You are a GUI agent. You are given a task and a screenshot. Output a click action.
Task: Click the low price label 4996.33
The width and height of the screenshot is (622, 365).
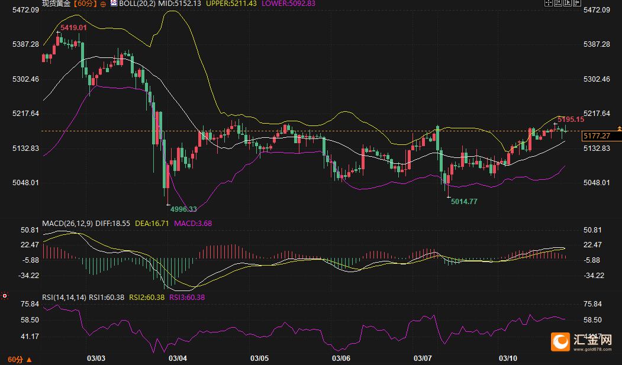click(x=183, y=209)
